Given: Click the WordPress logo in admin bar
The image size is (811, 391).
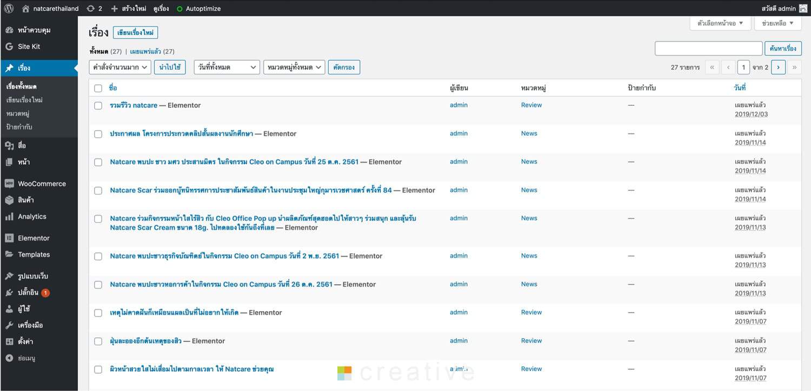Looking at the screenshot, I should coord(9,8).
